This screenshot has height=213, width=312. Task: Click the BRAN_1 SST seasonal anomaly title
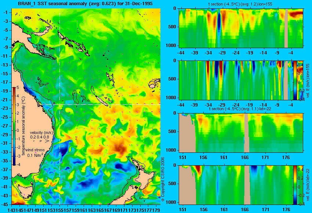point(85,3)
